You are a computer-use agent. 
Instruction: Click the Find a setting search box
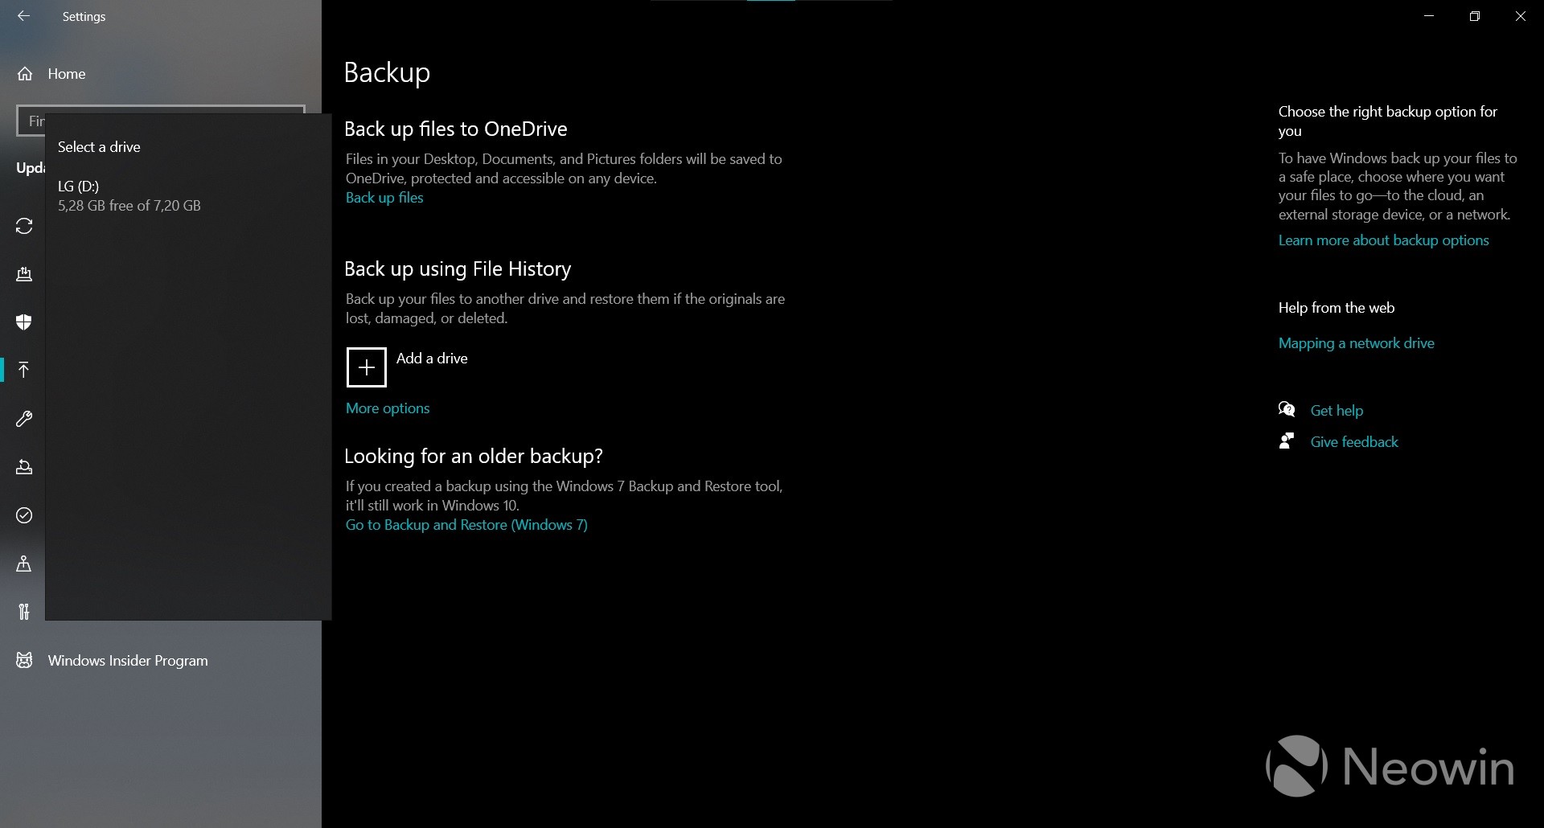[x=161, y=121]
